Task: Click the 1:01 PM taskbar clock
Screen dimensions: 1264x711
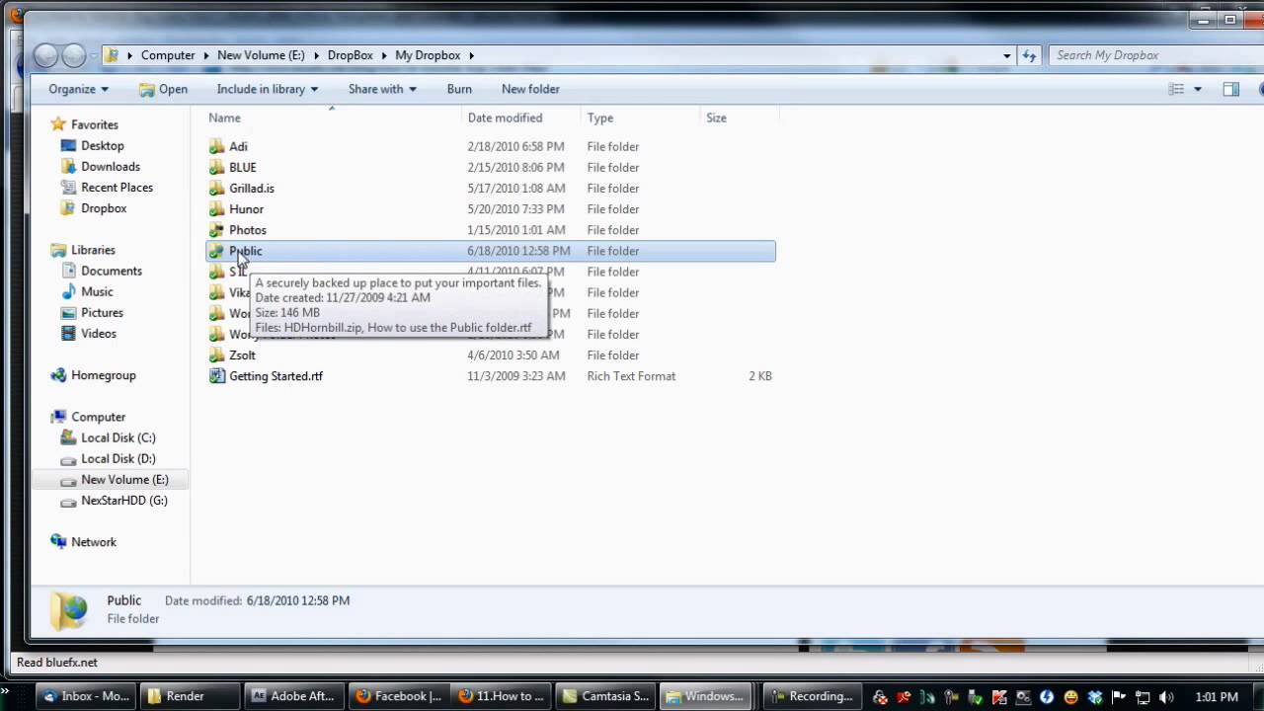Action: pyautogui.click(x=1216, y=697)
